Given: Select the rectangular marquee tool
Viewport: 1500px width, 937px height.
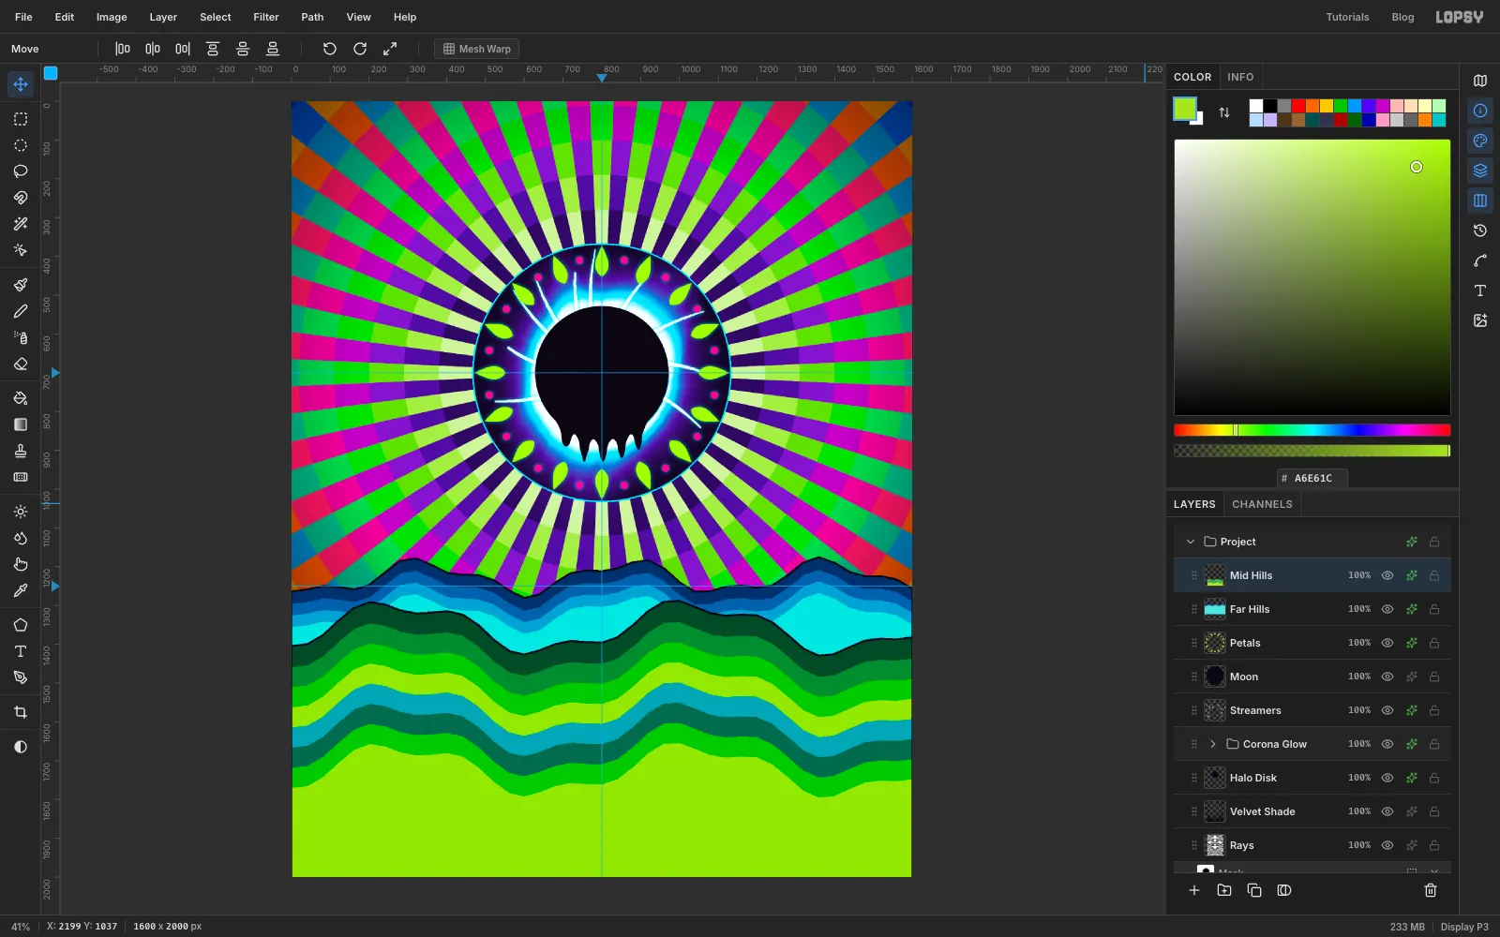Looking at the screenshot, I should coord(21,119).
